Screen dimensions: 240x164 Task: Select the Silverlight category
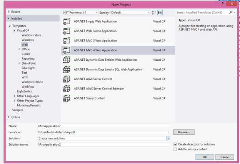click(28, 68)
